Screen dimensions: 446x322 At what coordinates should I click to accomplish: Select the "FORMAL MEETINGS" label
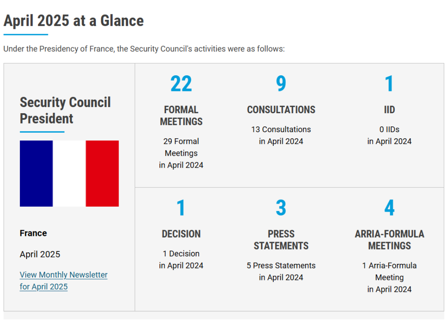point(181,116)
